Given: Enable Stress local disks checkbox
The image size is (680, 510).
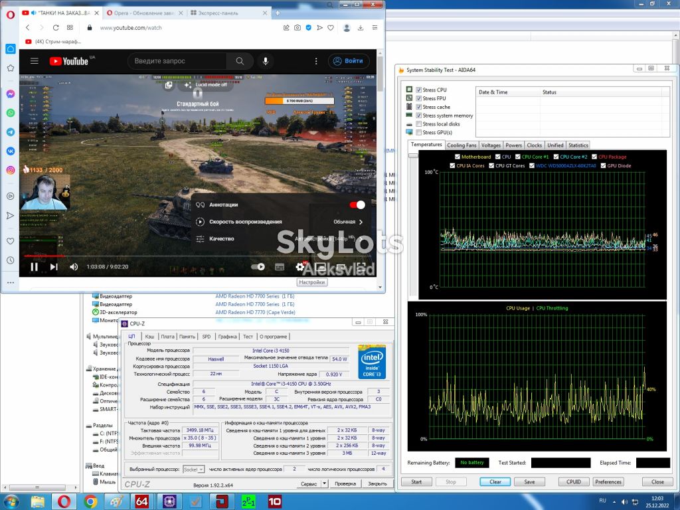Looking at the screenshot, I should [418, 124].
